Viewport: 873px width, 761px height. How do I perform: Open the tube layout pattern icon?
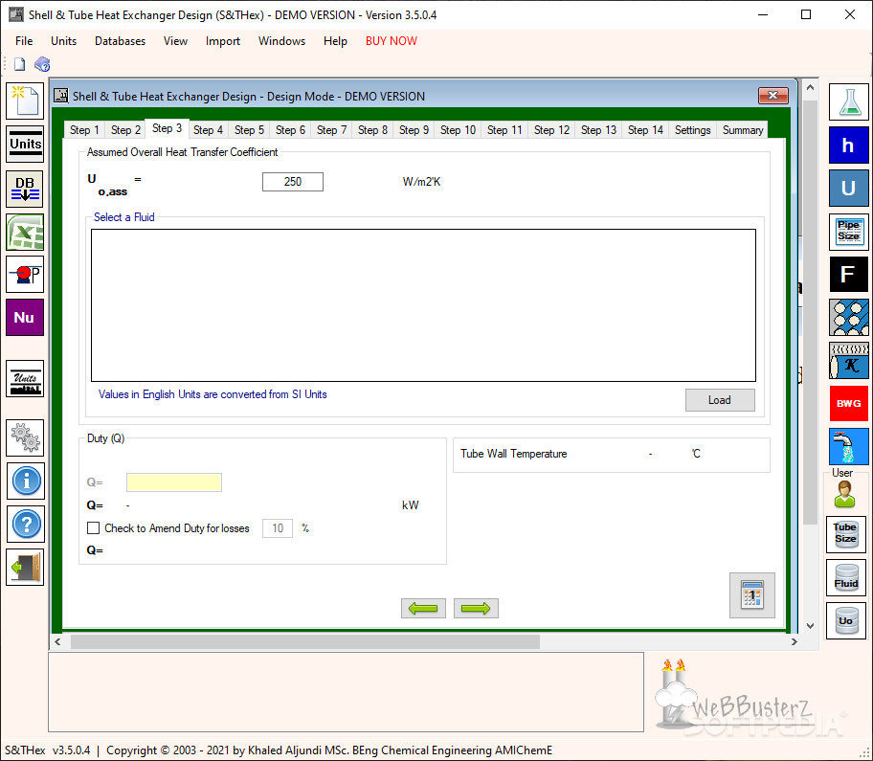[x=848, y=317]
